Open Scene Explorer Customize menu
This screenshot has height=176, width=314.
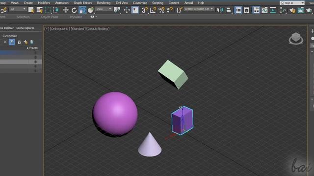tap(10, 36)
